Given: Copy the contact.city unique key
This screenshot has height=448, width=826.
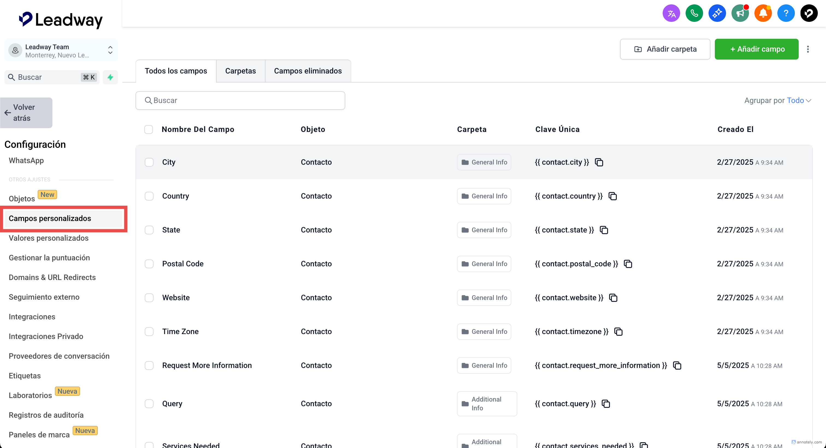Looking at the screenshot, I should [599, 162].
